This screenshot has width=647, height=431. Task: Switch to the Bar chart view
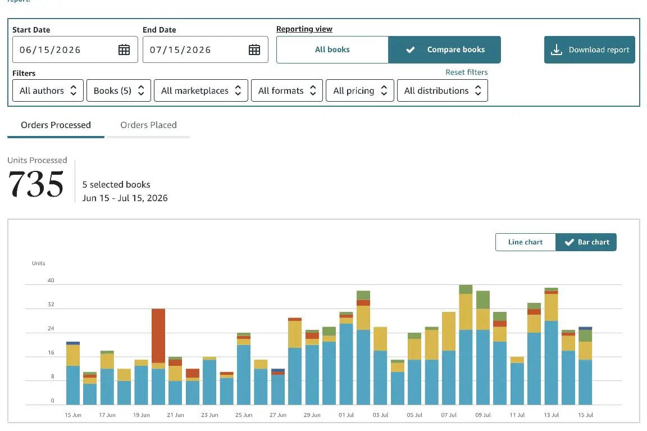click(x=586, y=242)
